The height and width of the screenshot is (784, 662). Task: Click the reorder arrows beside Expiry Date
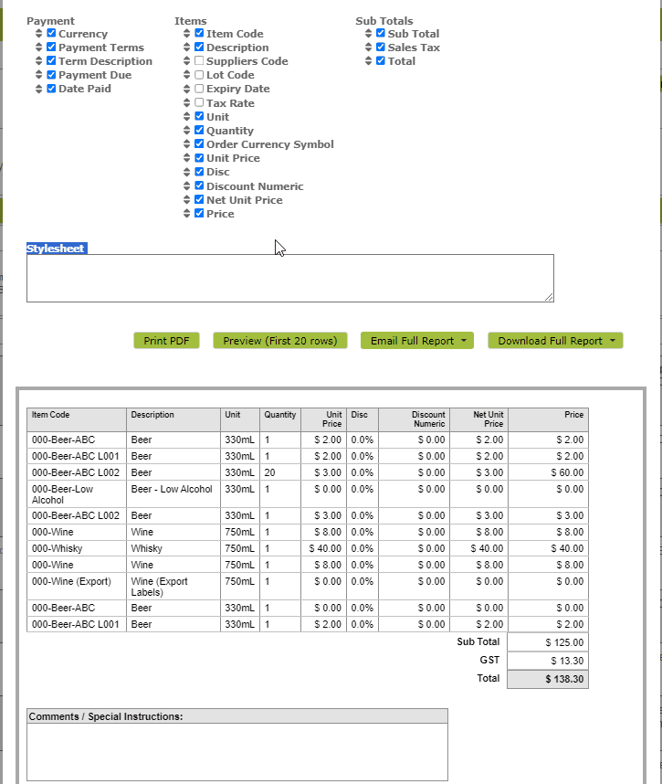pyautogui.click(x=187, y=89)
